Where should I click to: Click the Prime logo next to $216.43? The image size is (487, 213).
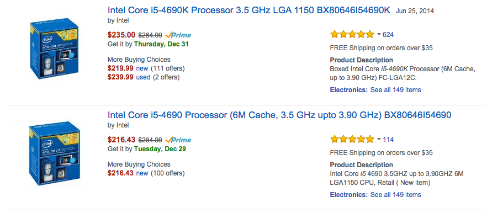(x=178, y=140)
